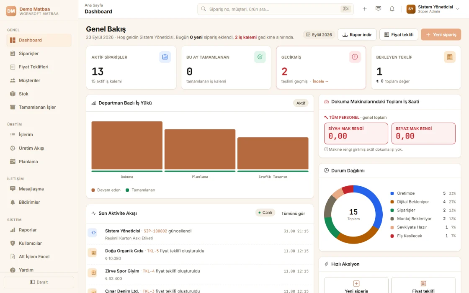The width and height of the screenshot is (469, 293).
Task: Click the Siyah Mak Rengi card
Action: coord(356,134)
